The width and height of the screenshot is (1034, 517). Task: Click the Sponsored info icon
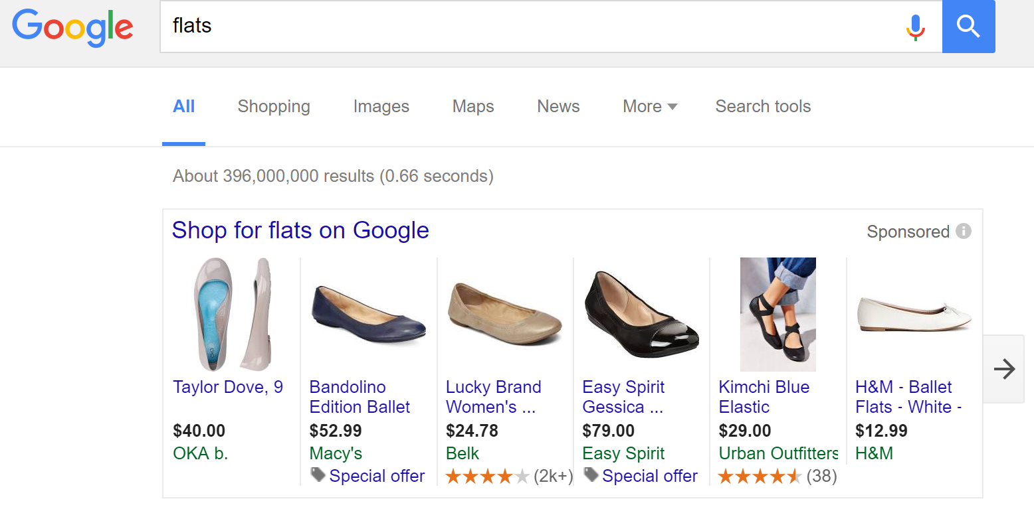pos(963,232)
